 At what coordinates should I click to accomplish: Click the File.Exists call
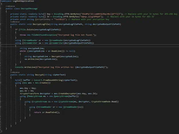[40, 30]
